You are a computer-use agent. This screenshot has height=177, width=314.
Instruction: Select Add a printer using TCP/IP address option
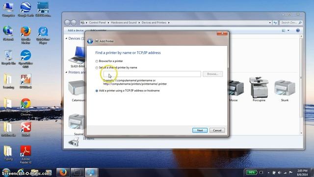click(97, 90)
